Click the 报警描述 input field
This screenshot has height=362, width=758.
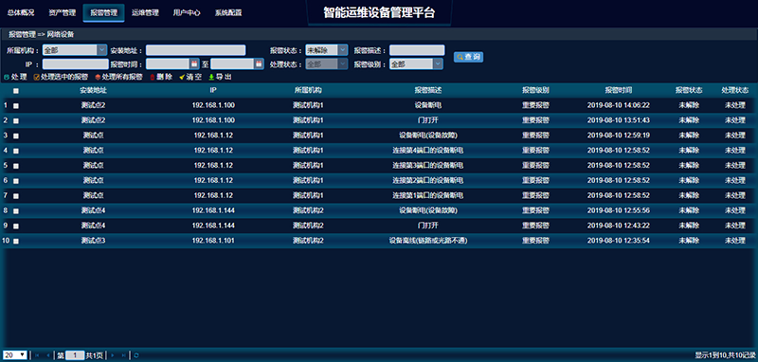click(417, 50)
